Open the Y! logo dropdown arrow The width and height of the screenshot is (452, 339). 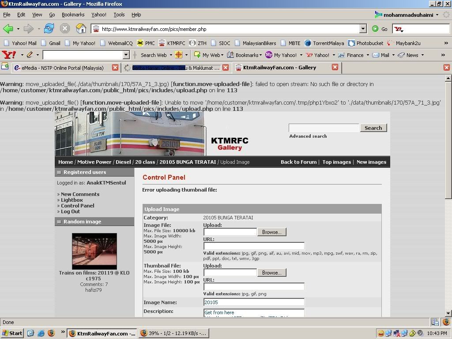22,55
